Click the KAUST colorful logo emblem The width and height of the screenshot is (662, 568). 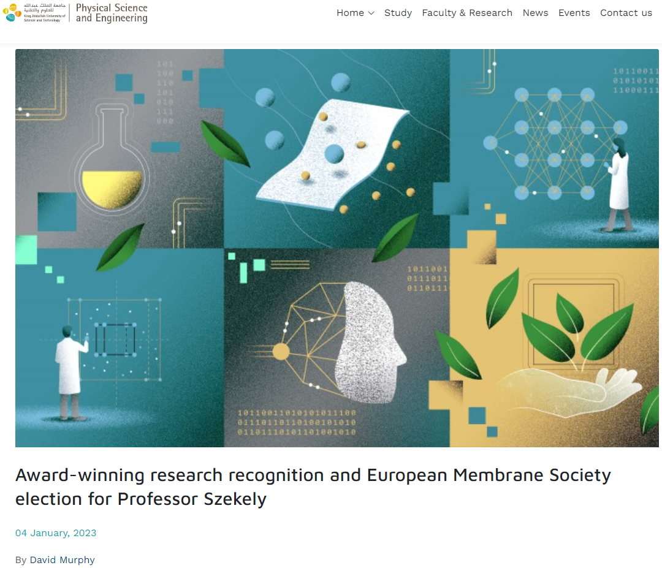[x=12, y=12]
